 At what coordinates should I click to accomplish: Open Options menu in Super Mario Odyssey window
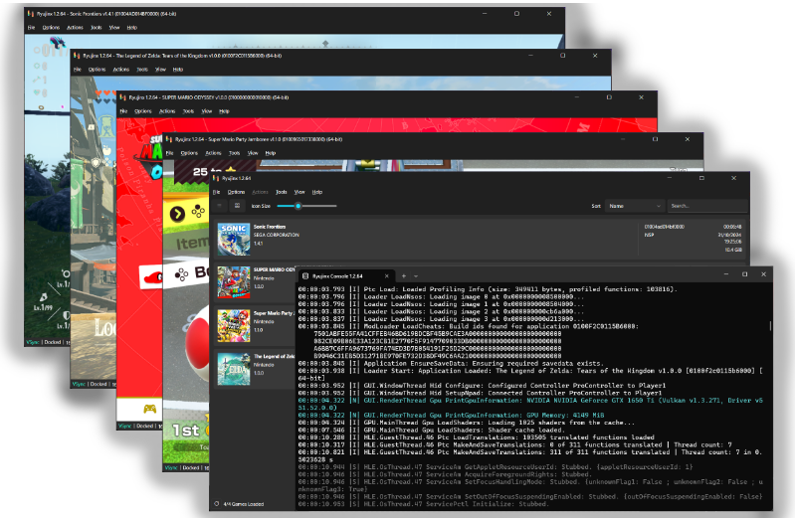click(x=143, y=111)
